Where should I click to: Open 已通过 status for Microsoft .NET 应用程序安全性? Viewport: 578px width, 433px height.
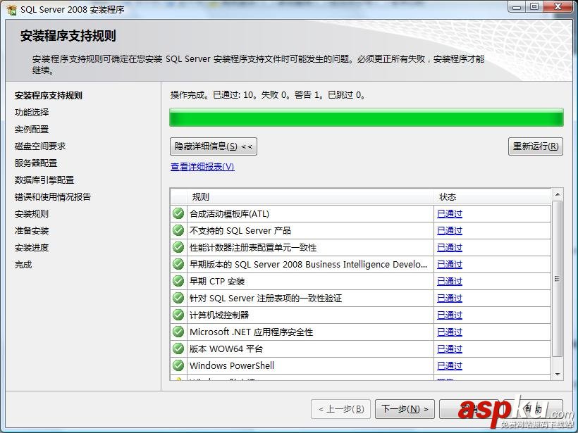(449, 332)
